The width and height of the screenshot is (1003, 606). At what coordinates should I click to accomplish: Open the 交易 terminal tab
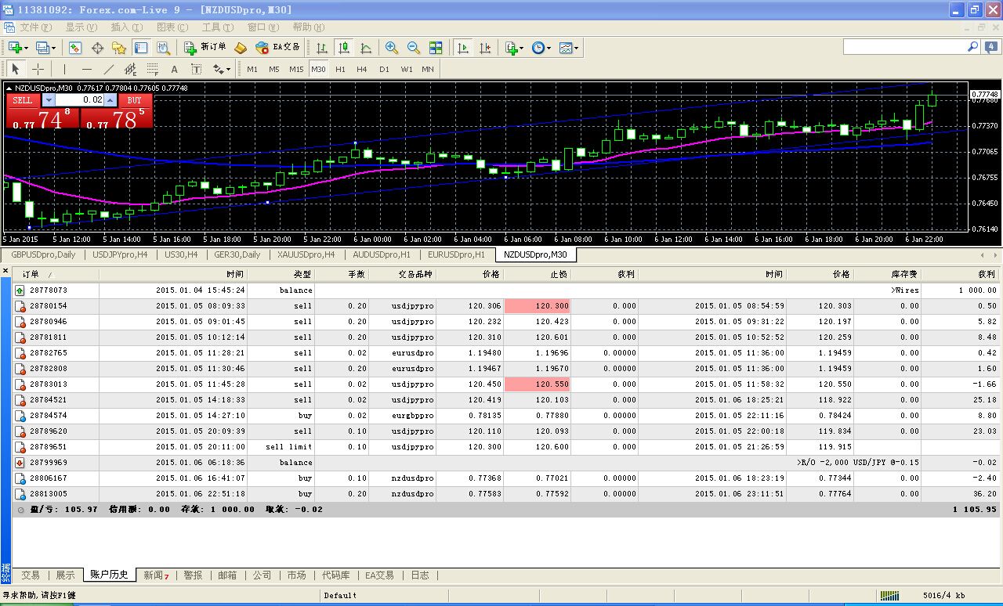click(31, 575)
